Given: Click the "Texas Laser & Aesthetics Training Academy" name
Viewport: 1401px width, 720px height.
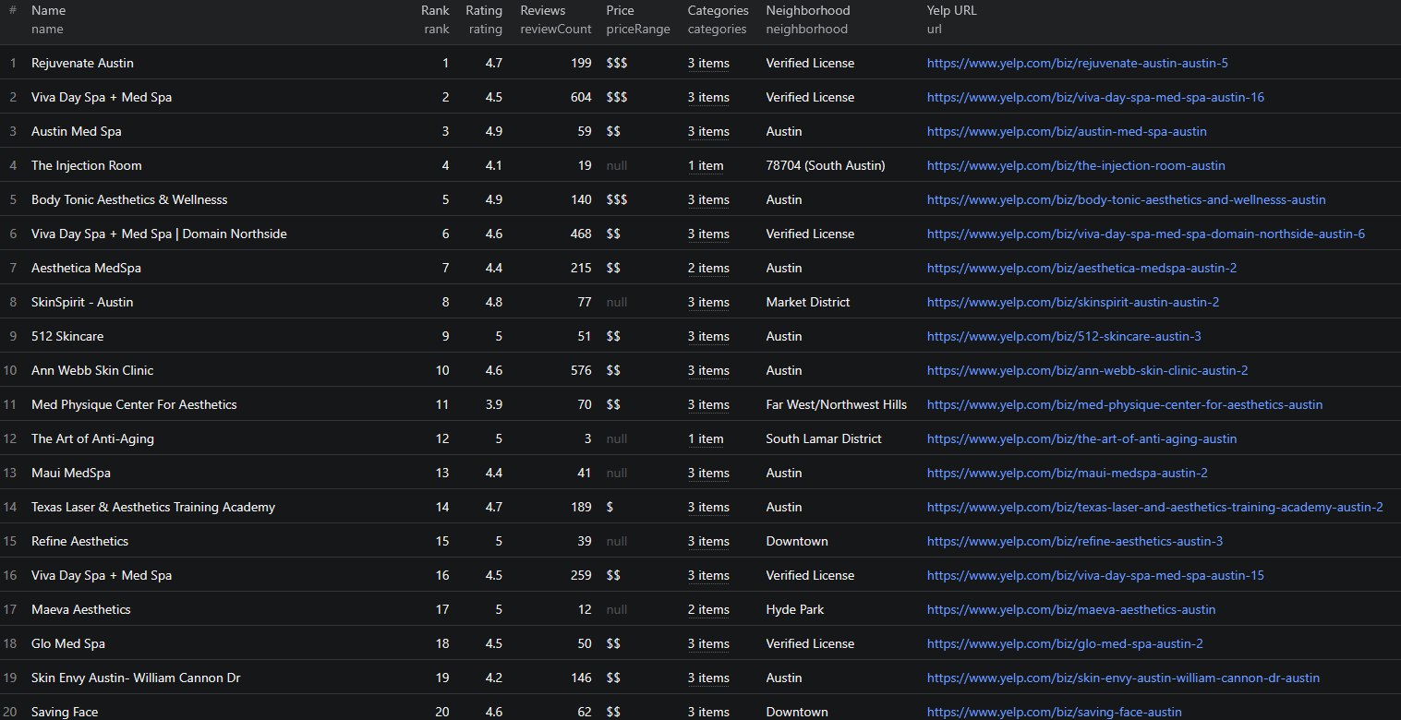Looking at the screenshot, I should [153, 507].
